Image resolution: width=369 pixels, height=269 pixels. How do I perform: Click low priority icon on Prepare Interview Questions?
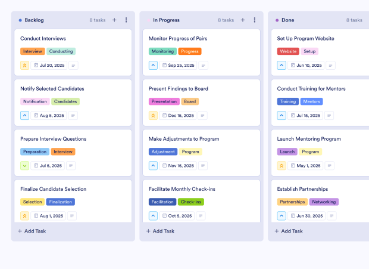pyautogui.click(x=24, y=166)
